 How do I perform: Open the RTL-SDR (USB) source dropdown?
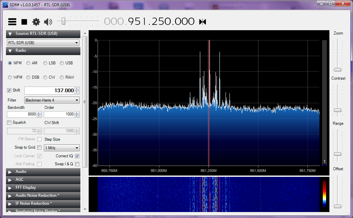[x=43, y=42]
